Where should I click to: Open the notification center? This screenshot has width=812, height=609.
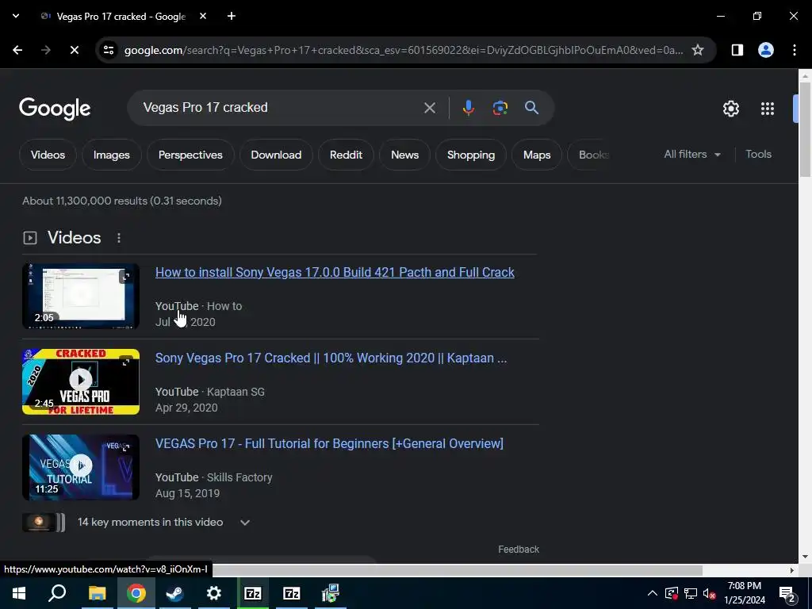pyautogui.click(x=787, y=594)
